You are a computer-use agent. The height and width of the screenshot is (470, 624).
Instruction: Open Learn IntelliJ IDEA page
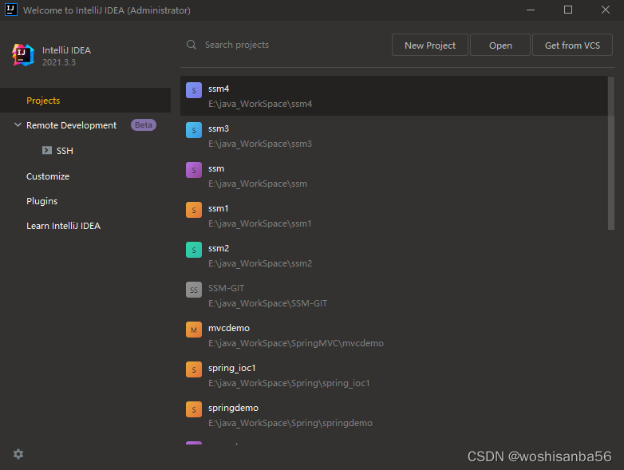point(63,226)
